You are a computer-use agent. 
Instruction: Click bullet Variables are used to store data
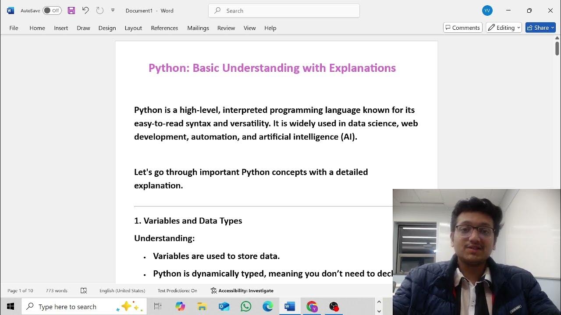pyautogui.click(x=216, y=256)
